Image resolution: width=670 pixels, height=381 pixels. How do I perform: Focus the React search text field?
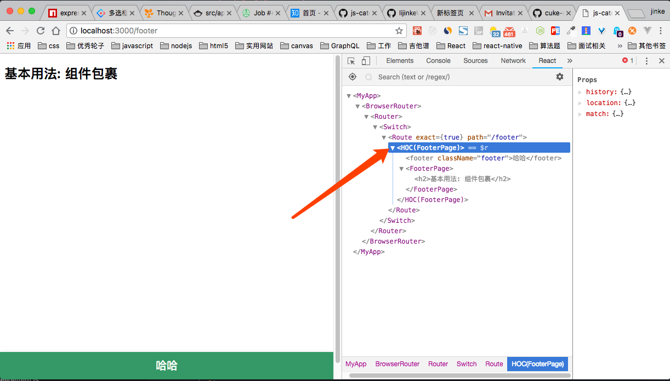pos(463,77)
